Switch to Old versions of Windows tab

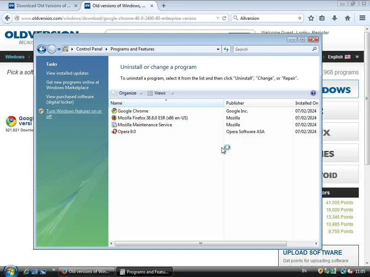pos(119,6)
